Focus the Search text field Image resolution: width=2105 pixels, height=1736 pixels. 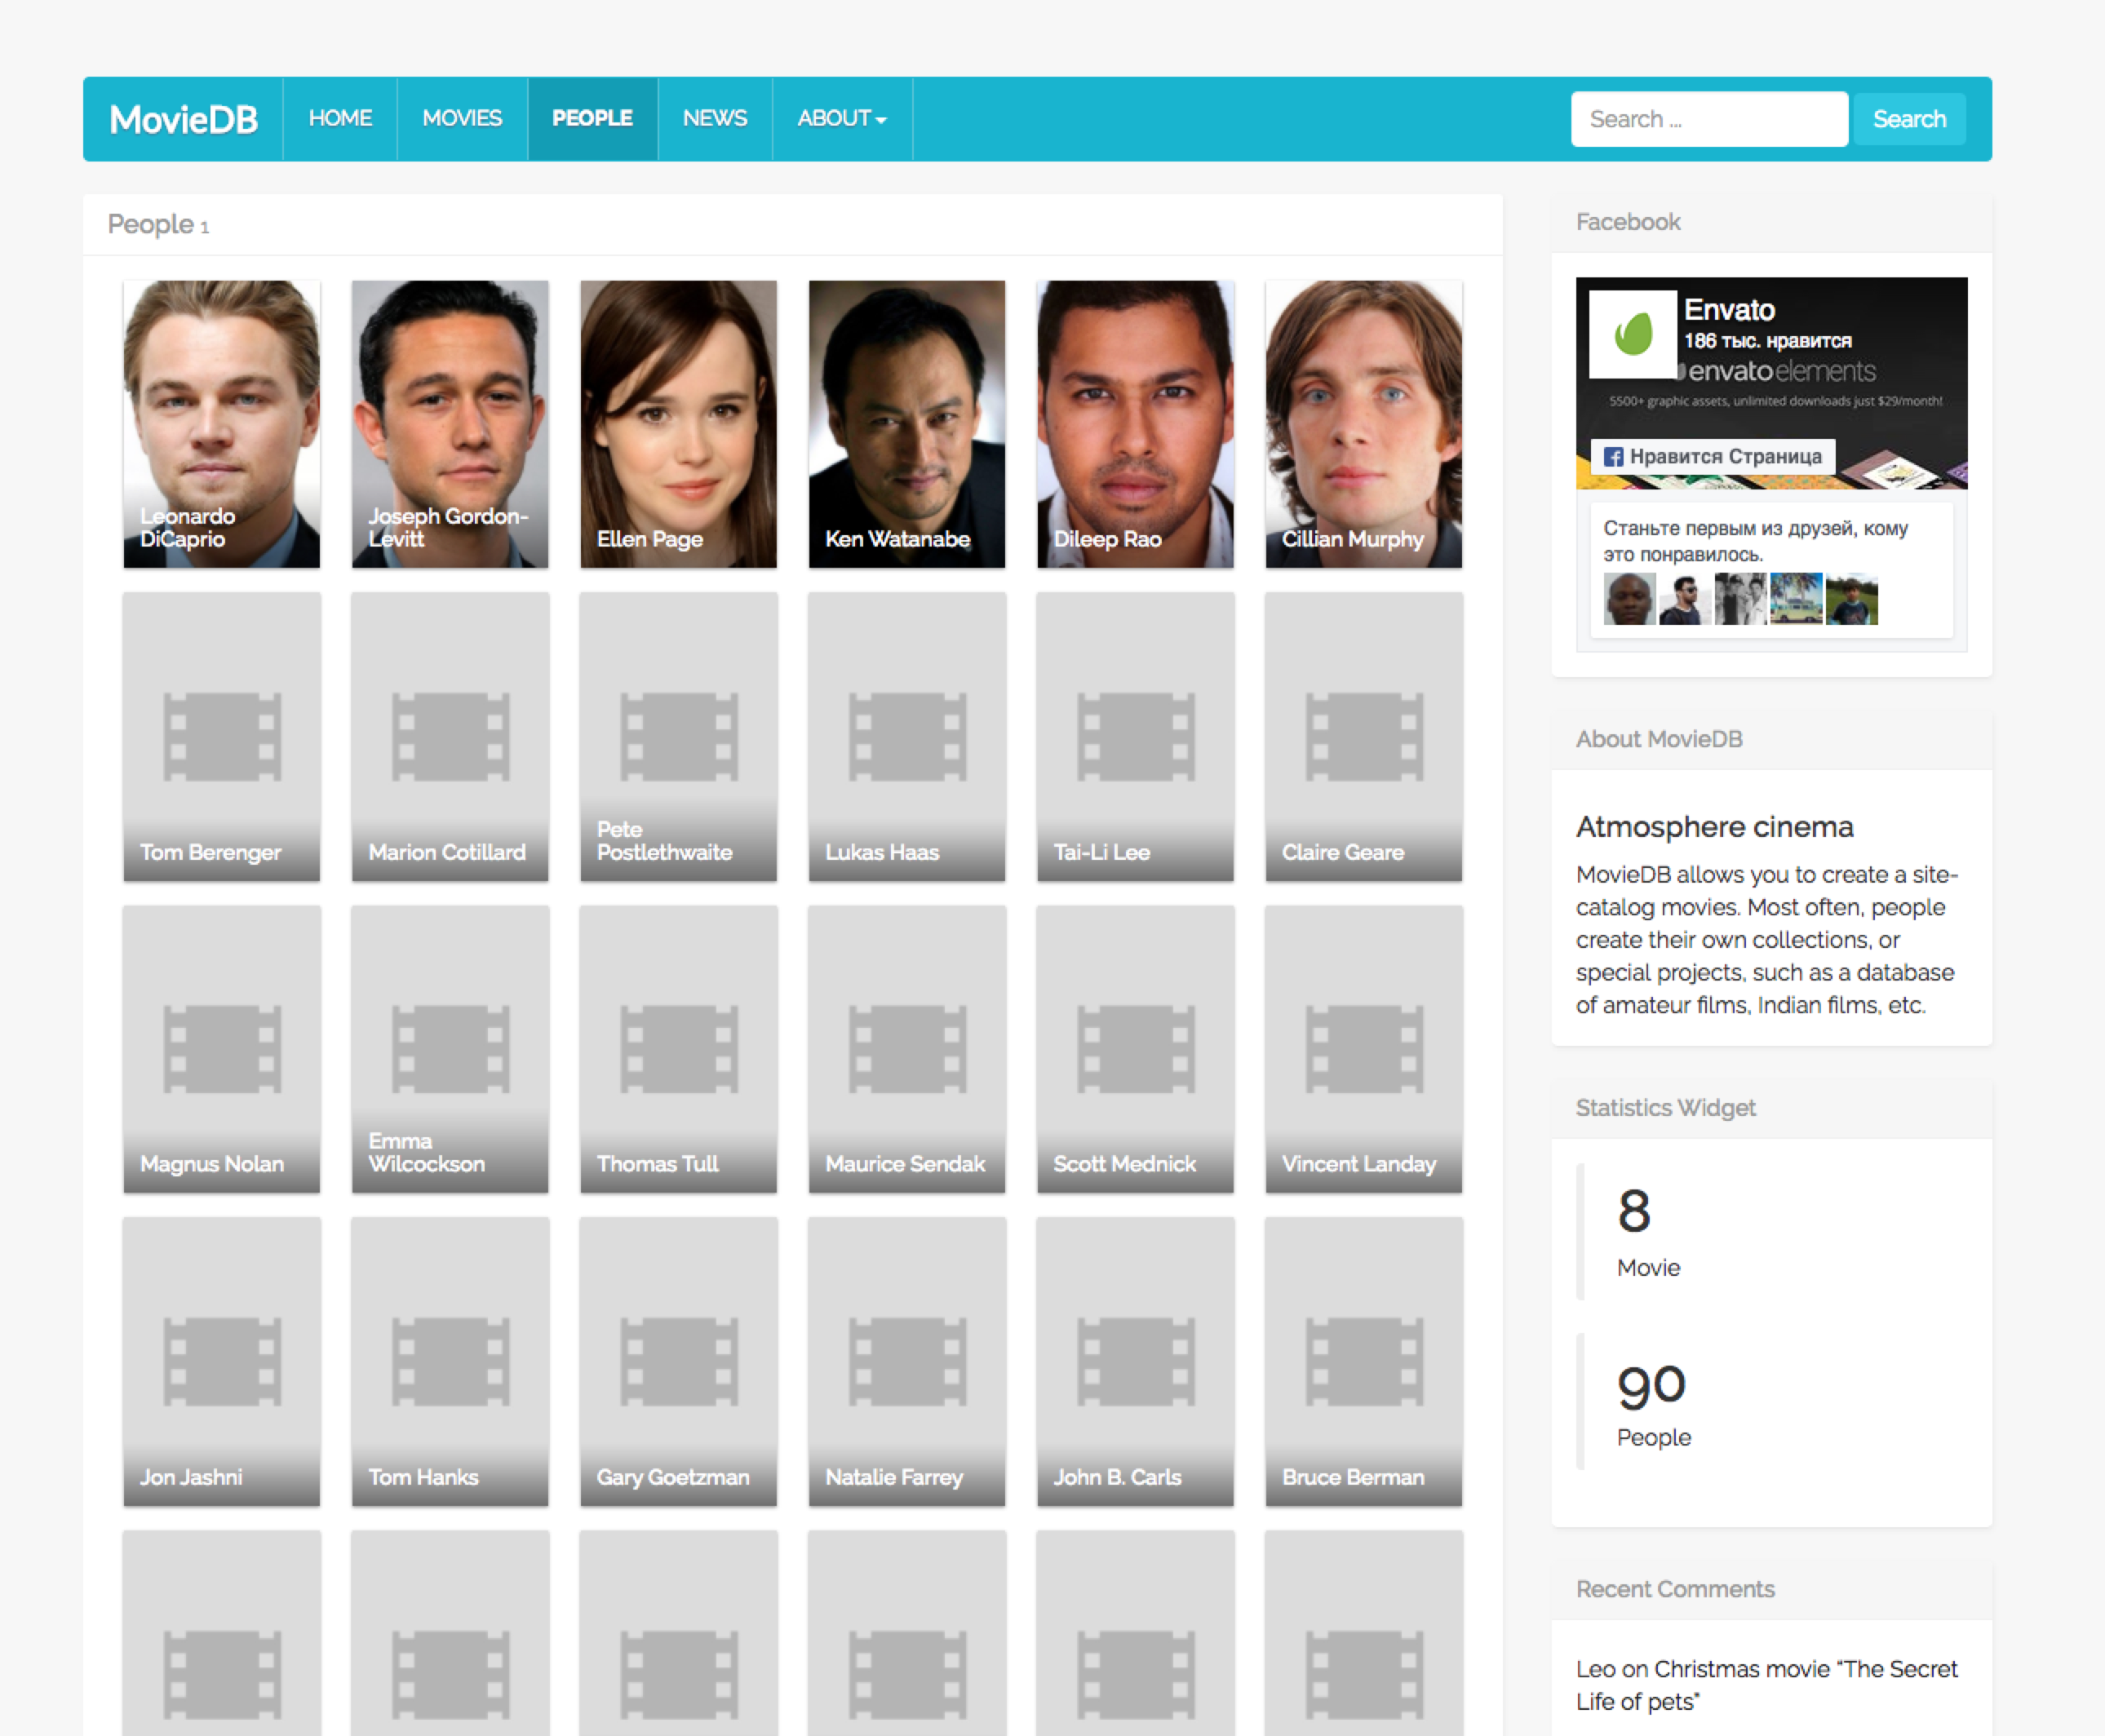[1708, 119]
